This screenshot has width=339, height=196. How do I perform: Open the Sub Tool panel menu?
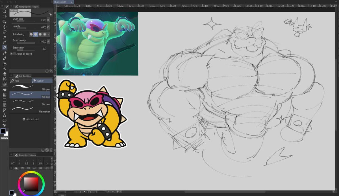click(x=11, y=76)
